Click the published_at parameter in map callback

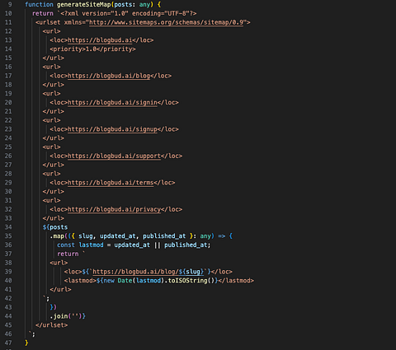coord(164,236)
